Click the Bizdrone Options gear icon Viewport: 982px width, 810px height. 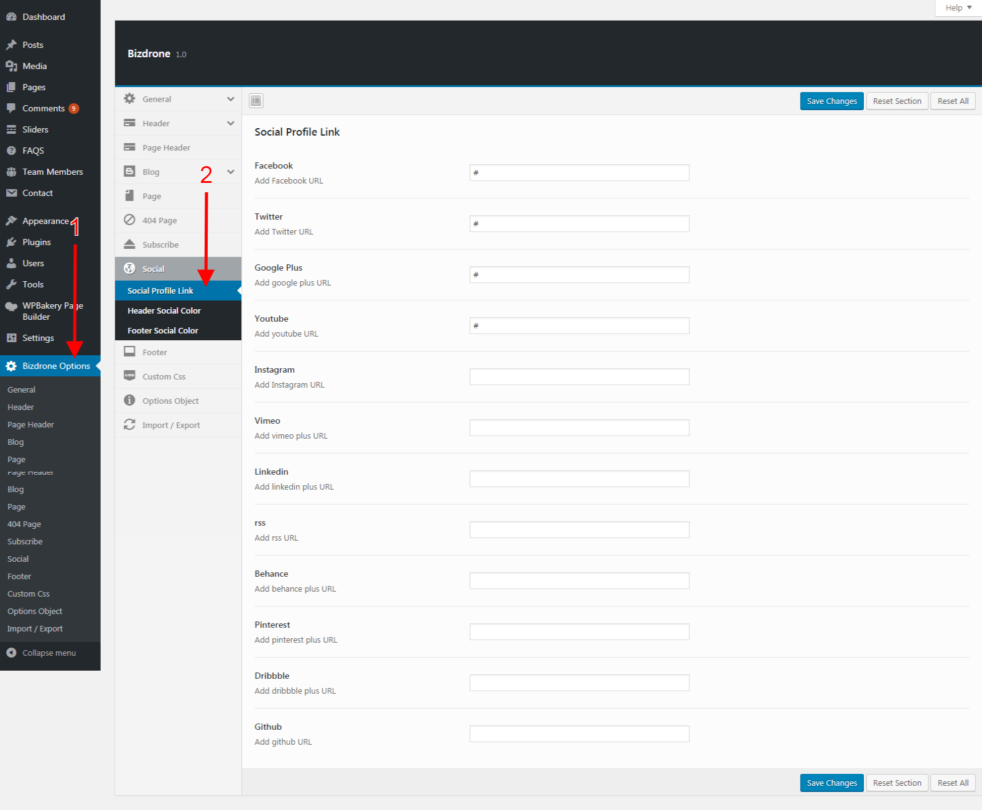point(11,366)
